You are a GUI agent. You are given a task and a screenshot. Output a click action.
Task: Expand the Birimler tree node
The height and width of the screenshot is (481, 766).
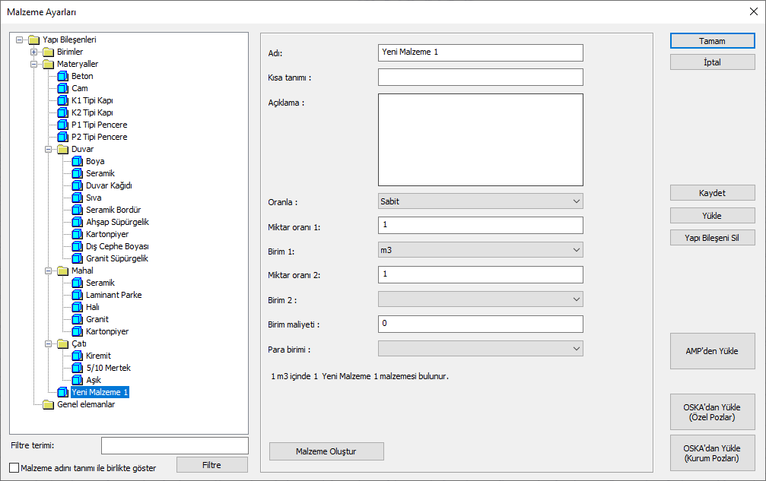pos(34,52)
